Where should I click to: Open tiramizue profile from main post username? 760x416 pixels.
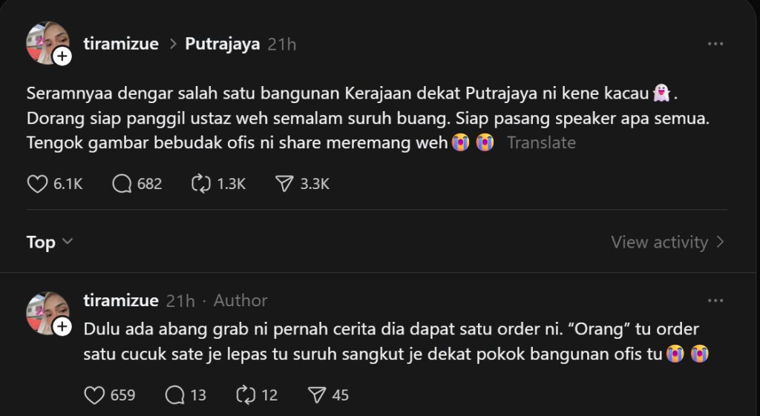coord(121,44)
